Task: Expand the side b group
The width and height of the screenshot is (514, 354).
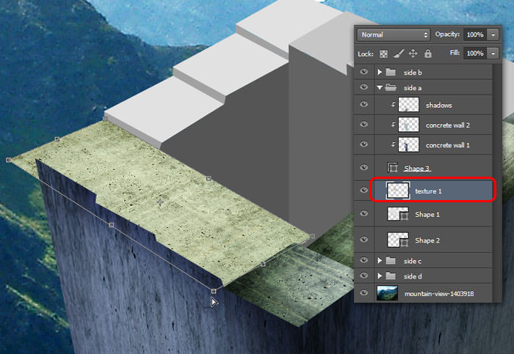Action: pyautogui.click(x=380, y=72)
